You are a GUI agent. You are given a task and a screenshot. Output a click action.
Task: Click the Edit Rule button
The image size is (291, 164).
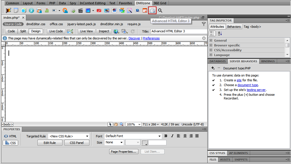[50, 143]
